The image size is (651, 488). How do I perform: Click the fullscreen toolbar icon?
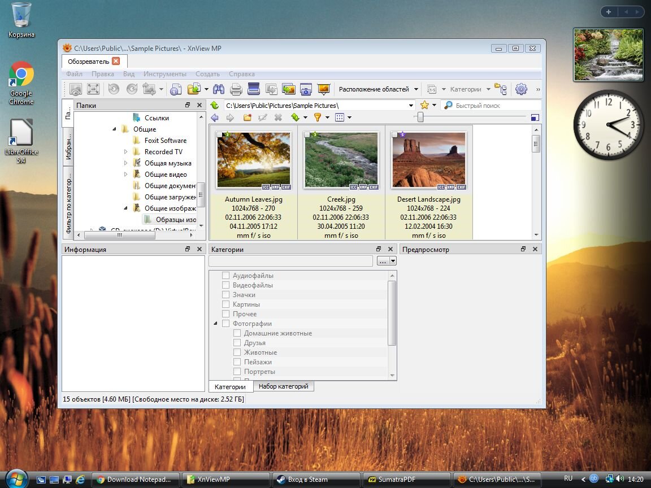pos(93,89)
